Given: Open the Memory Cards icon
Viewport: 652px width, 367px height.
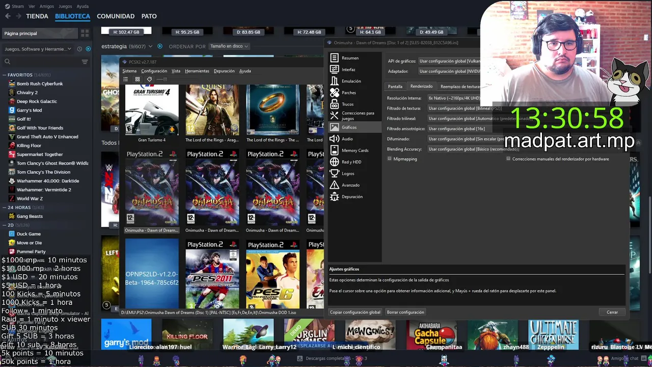Looking at the screenshot, I should [334, 150].
